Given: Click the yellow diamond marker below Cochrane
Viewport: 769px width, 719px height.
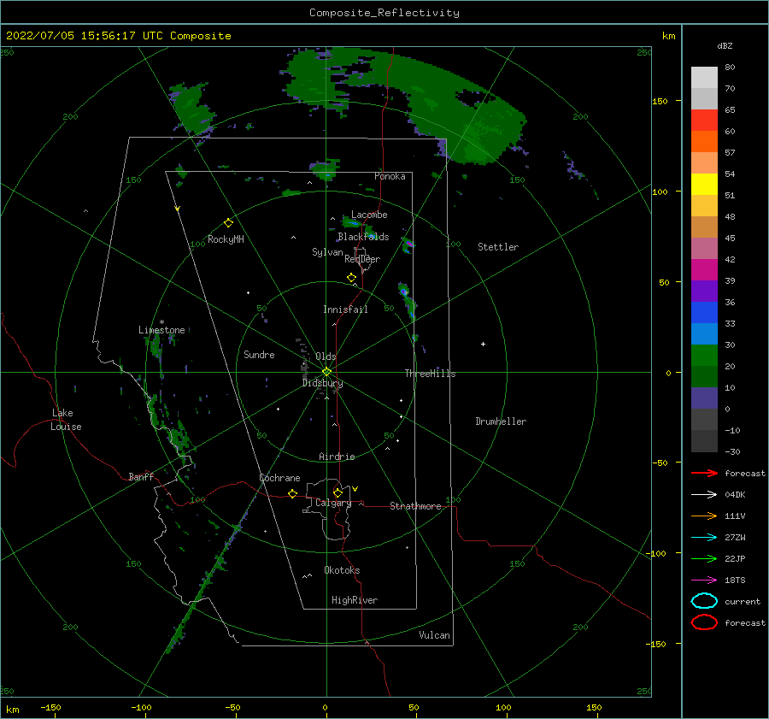Looking at the screenshot, I should [292, 493].
